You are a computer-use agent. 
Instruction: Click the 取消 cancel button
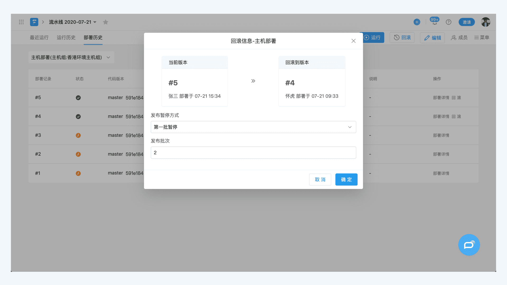tap(320, 179)
